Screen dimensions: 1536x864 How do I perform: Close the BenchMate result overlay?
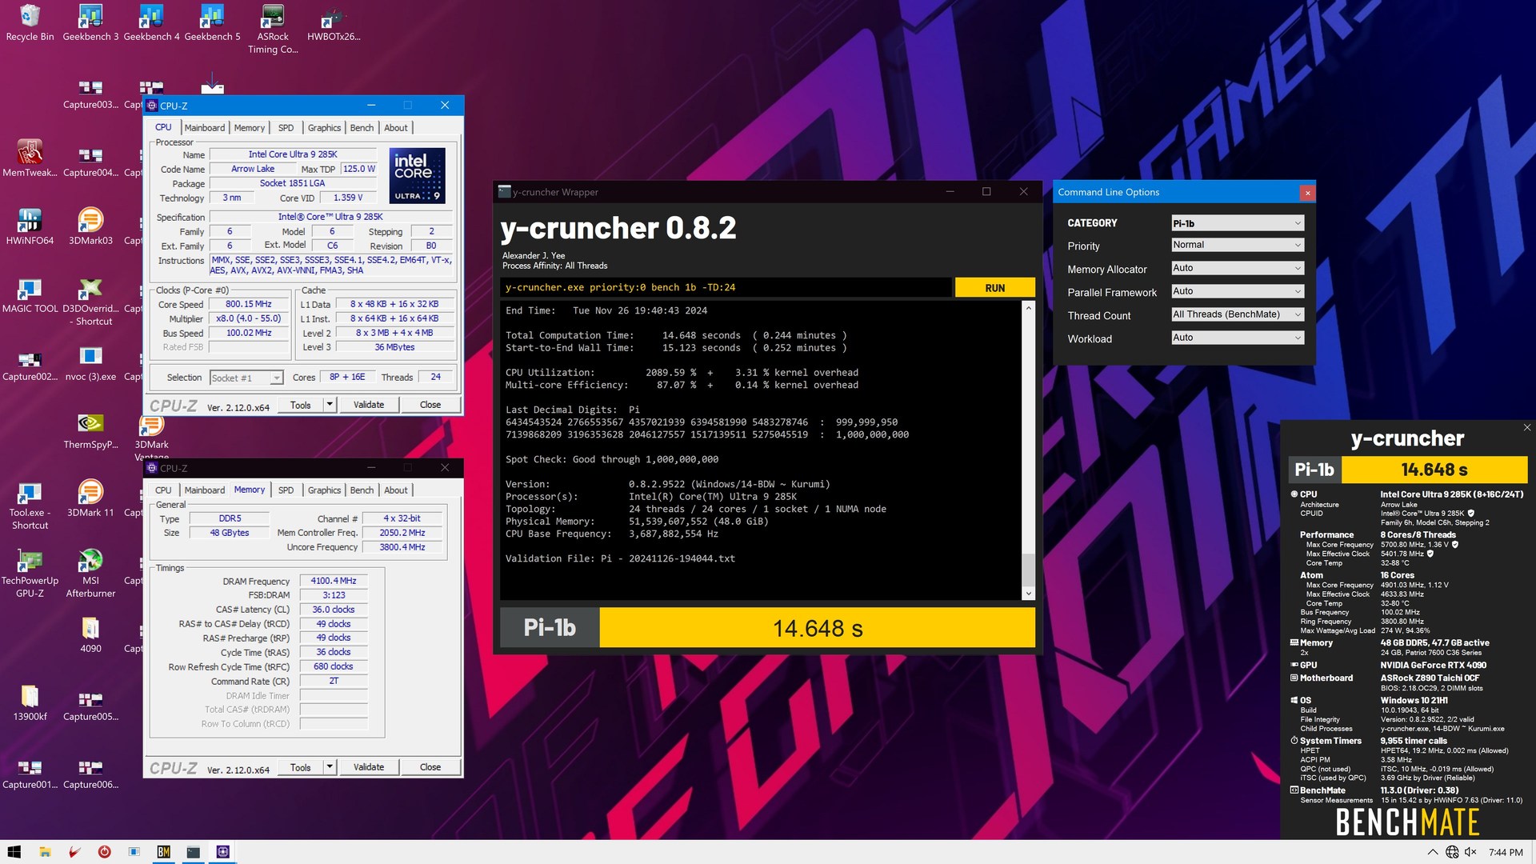coord(1526,428)
